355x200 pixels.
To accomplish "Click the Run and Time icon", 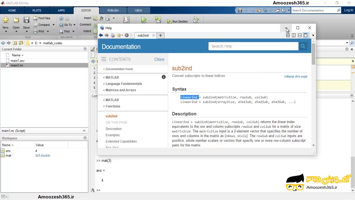I will click(x=196, y=20).
